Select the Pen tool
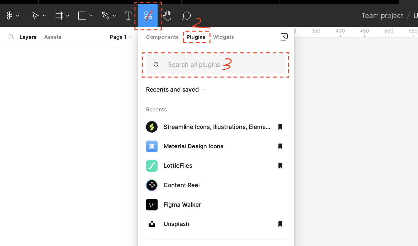This screenshot has height=246, width=418. [x=105, y=16]
